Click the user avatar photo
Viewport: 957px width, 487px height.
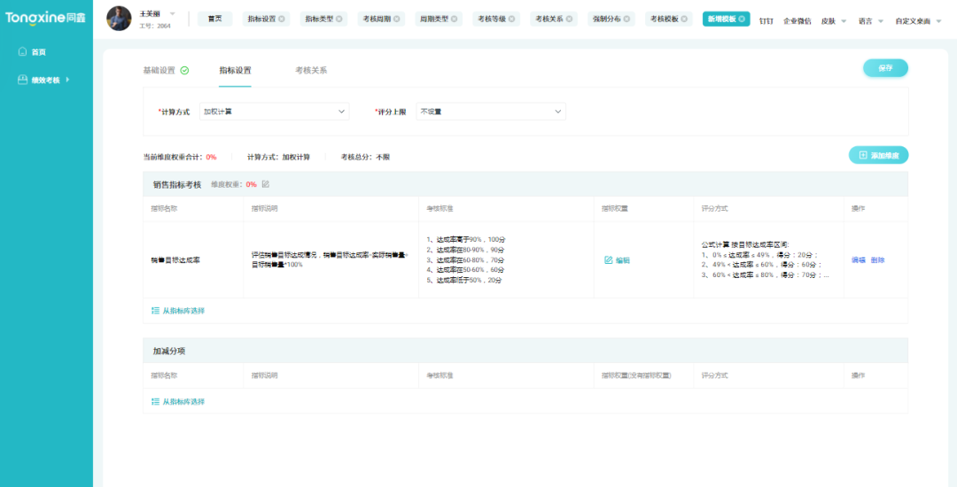click(x=120, y=18)
